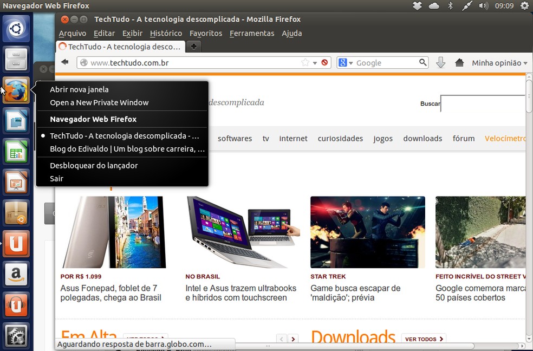Bookmark page with star icon
The image size is (533, 351).
(305, 62)
